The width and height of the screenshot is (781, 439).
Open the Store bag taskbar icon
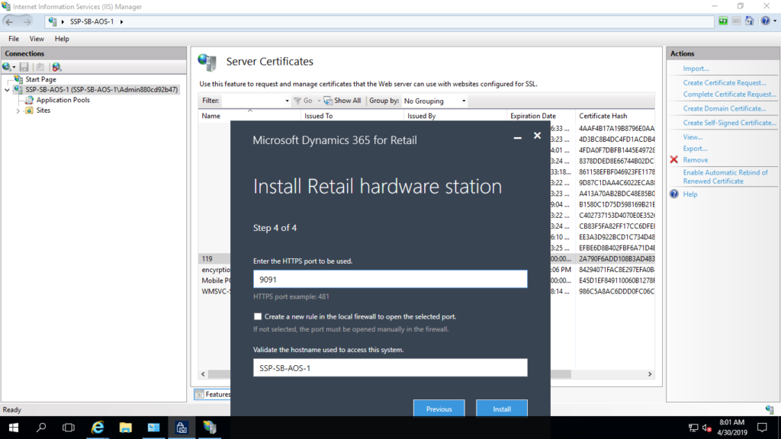[182, 428]
